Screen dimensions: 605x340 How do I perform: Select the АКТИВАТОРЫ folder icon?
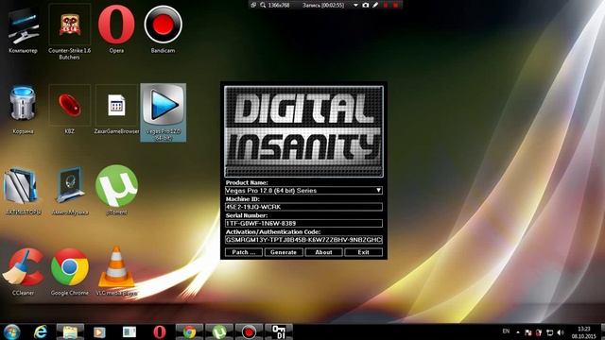pyautogui.click(x=23, y=191)
